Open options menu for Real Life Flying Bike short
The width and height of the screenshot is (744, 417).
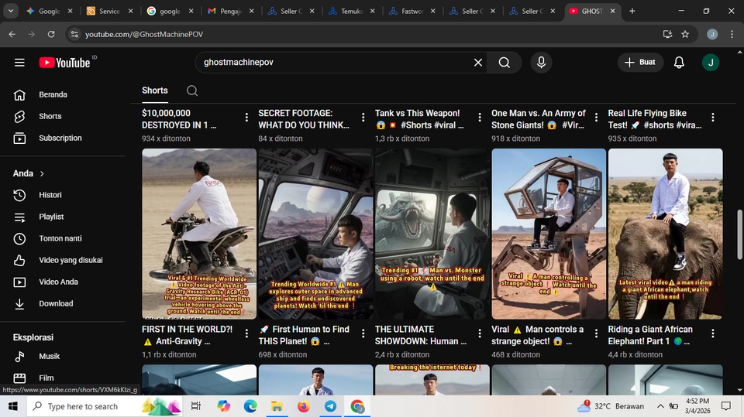click(712, 118)
